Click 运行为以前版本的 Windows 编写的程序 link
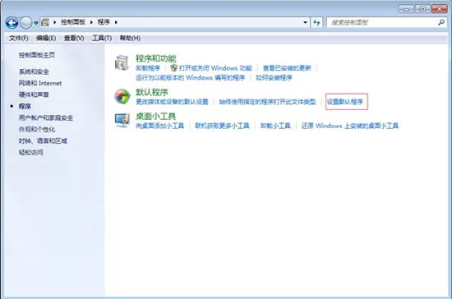This screenshot has width=452, height=299. coord(191,77)
